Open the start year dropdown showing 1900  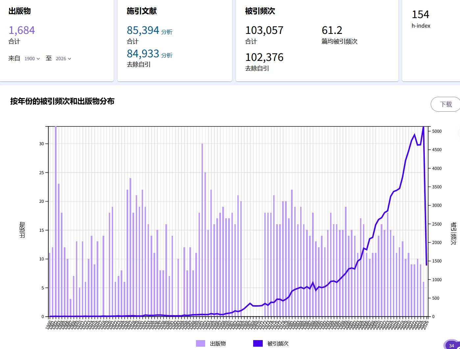pyautogui.click(x=32, y=59)
